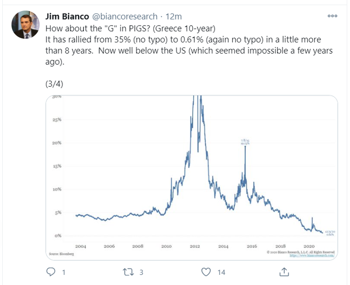
Task: Click the (3/4) thread marker text
Action: point(54,84)
